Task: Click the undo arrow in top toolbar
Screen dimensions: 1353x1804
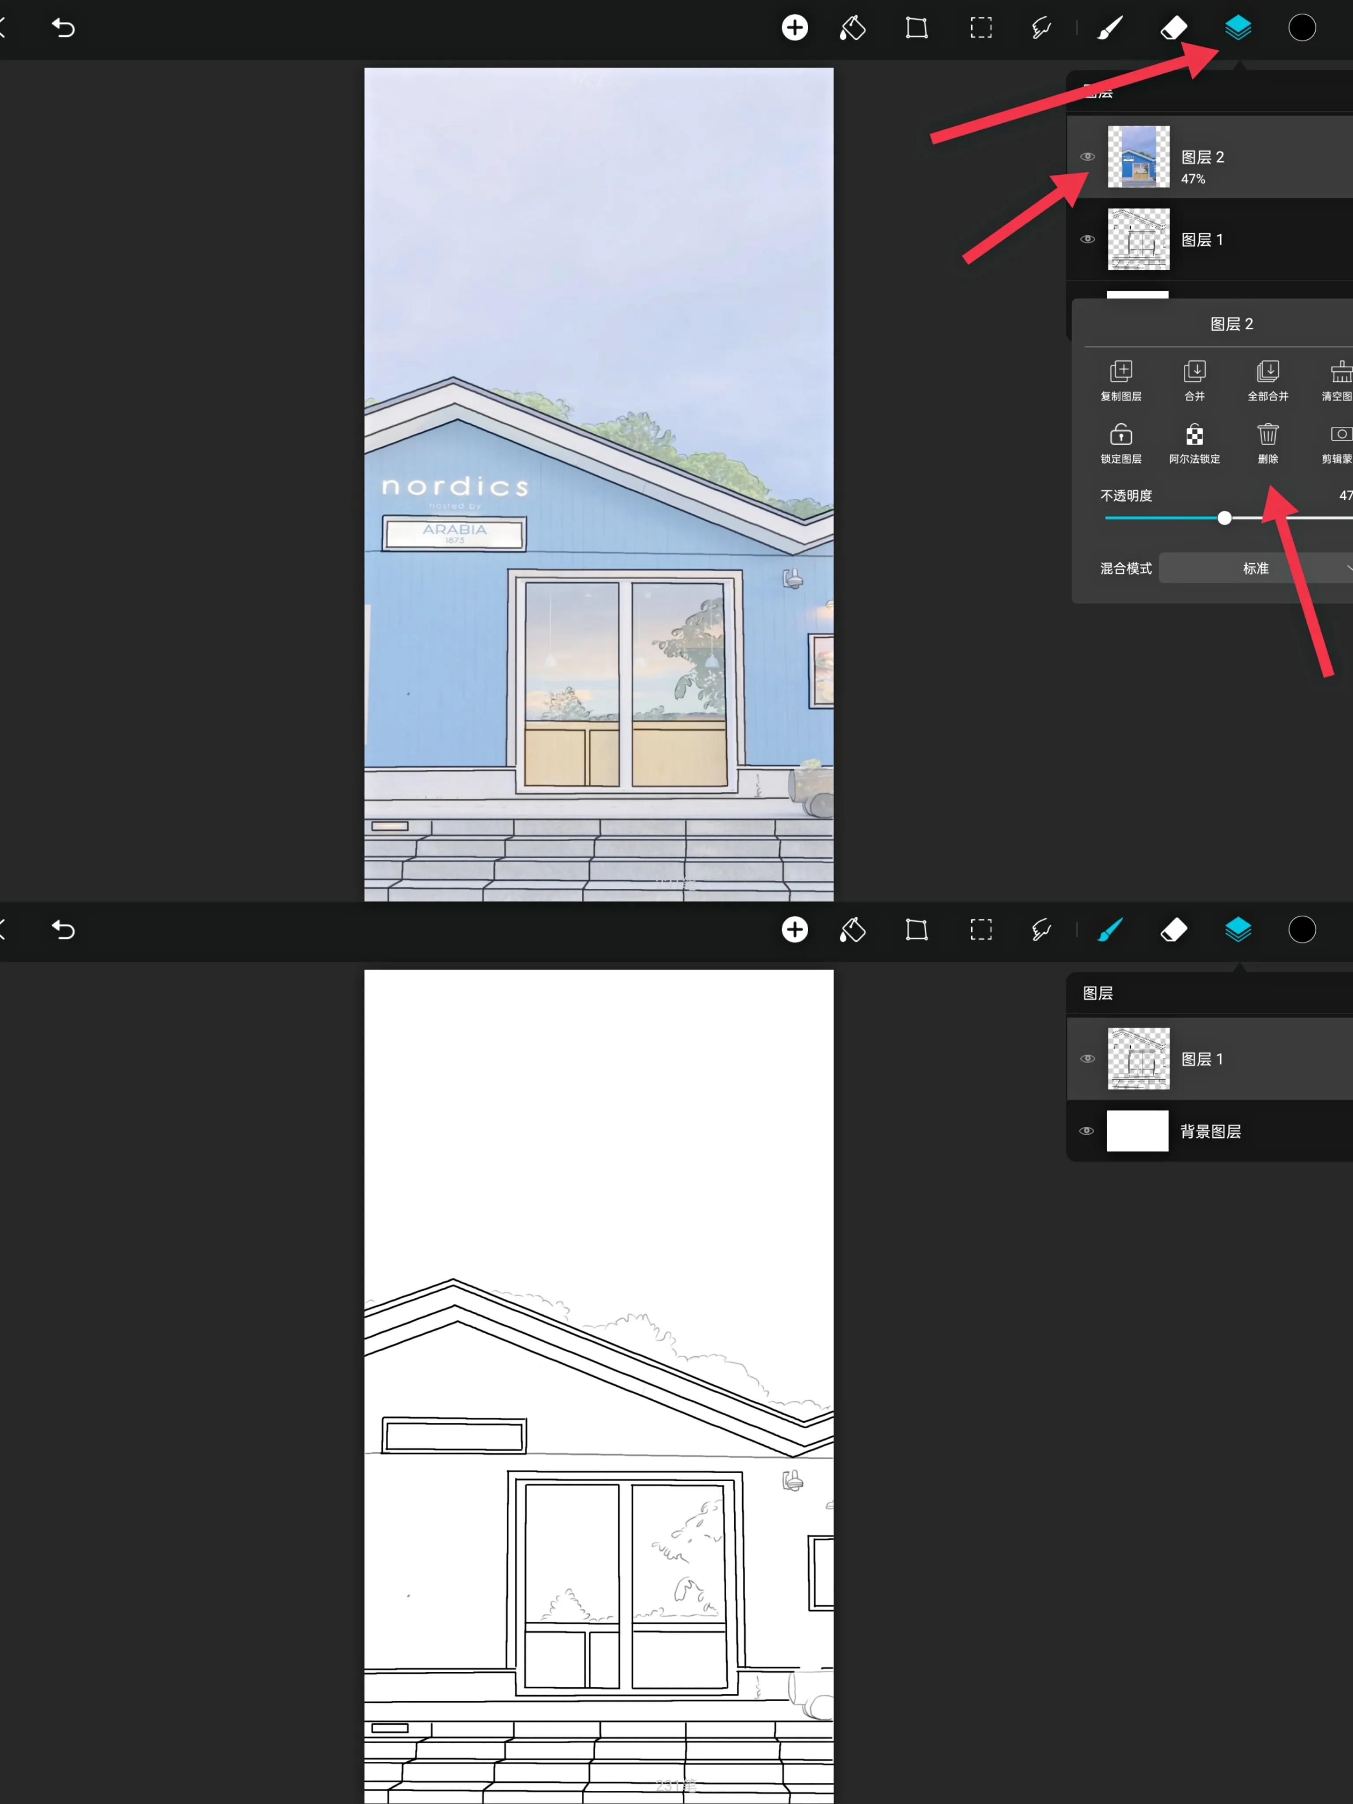Action: 63,28
